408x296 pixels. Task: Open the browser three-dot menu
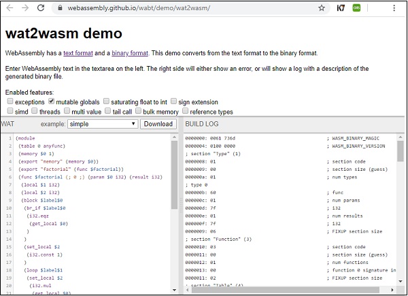[x=394, y=8]
